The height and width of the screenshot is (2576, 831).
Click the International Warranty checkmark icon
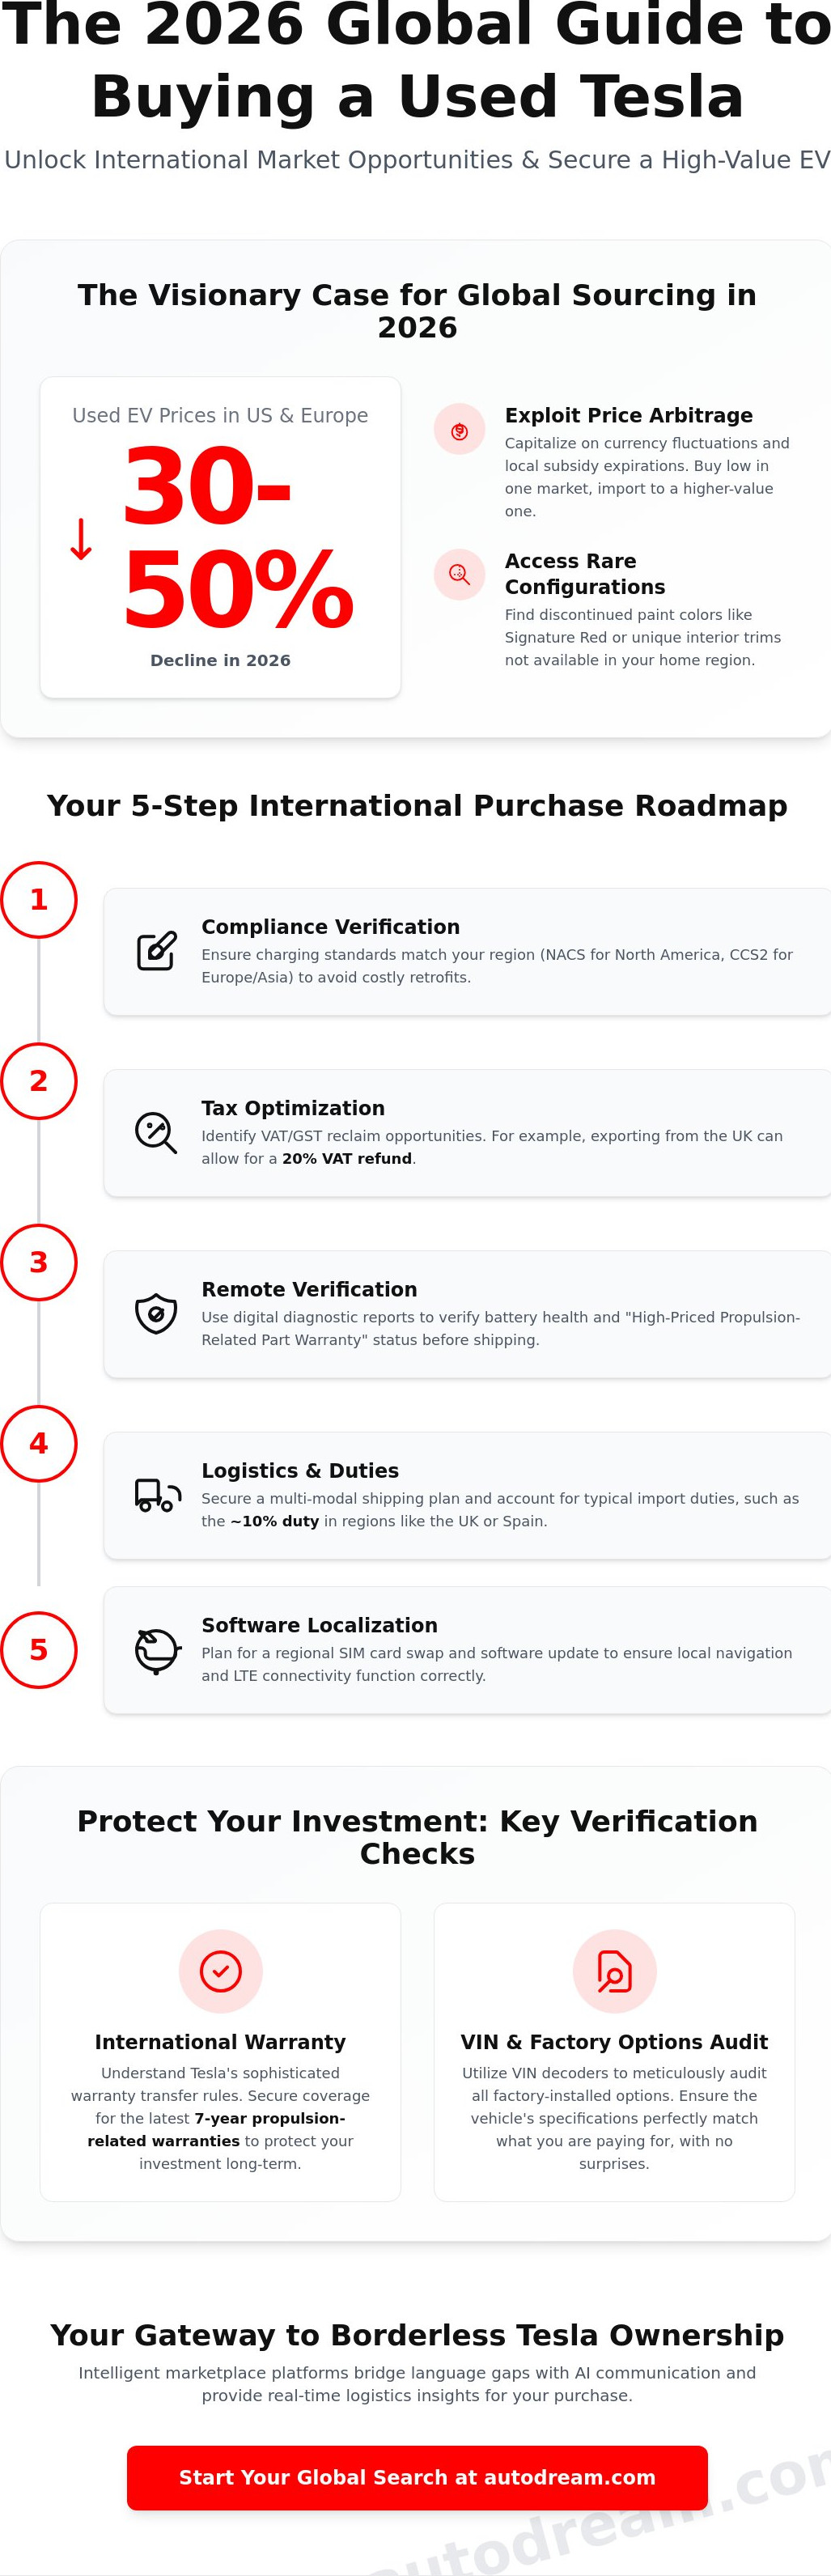click(220, 1971)
